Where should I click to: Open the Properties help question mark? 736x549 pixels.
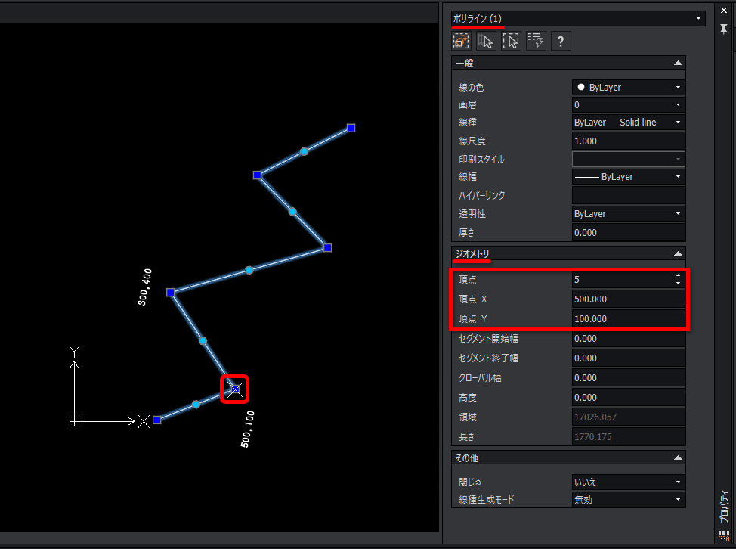[561, 42]
